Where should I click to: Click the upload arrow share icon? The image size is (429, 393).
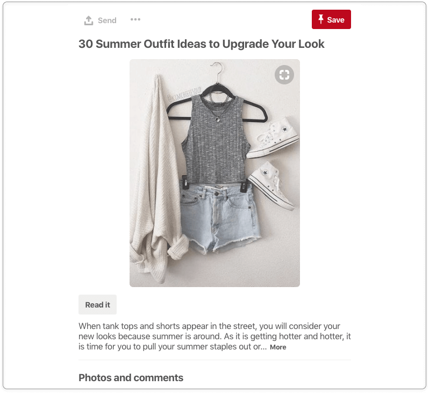pos(88,20)
